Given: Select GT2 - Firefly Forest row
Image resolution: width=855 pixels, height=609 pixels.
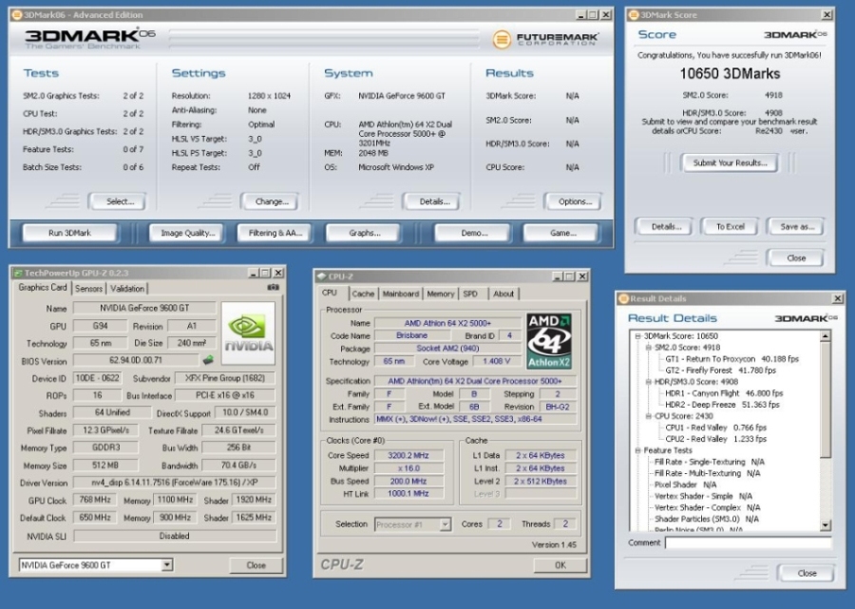Looking at the screenshot, I should [720, 371].
